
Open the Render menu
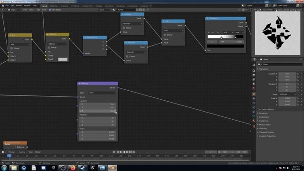point(19,6)
